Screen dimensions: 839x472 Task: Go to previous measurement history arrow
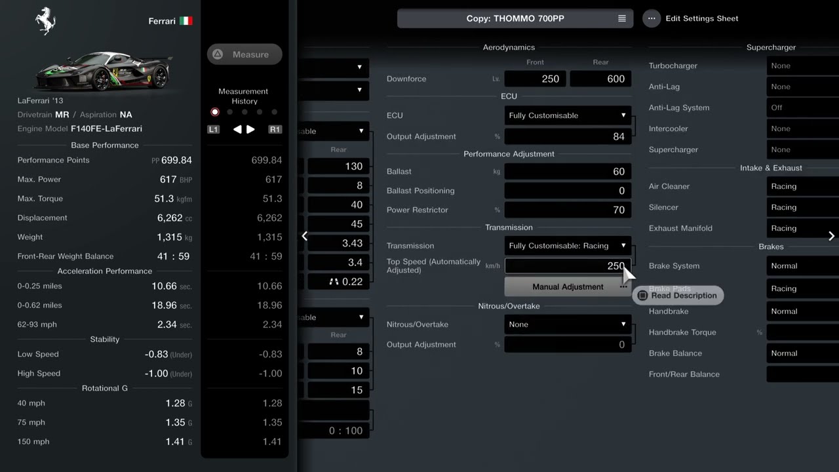click(237, 130)
